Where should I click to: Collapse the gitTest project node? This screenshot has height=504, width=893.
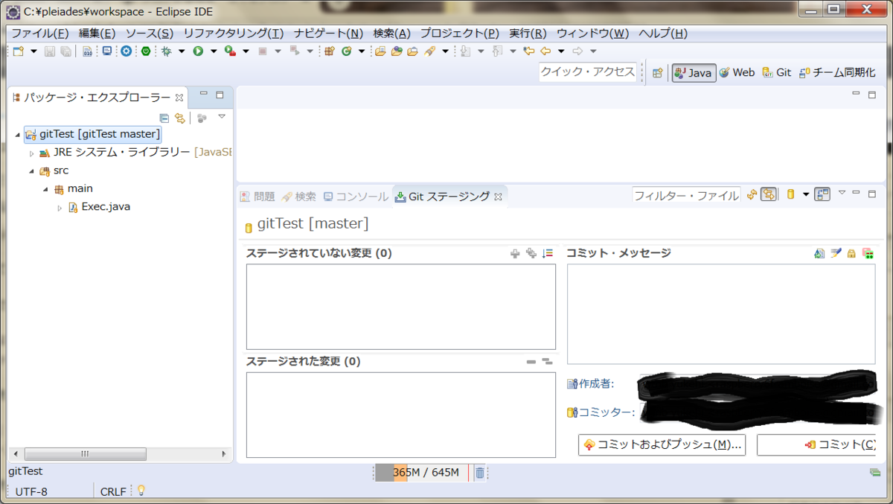(x=17, y=135)
